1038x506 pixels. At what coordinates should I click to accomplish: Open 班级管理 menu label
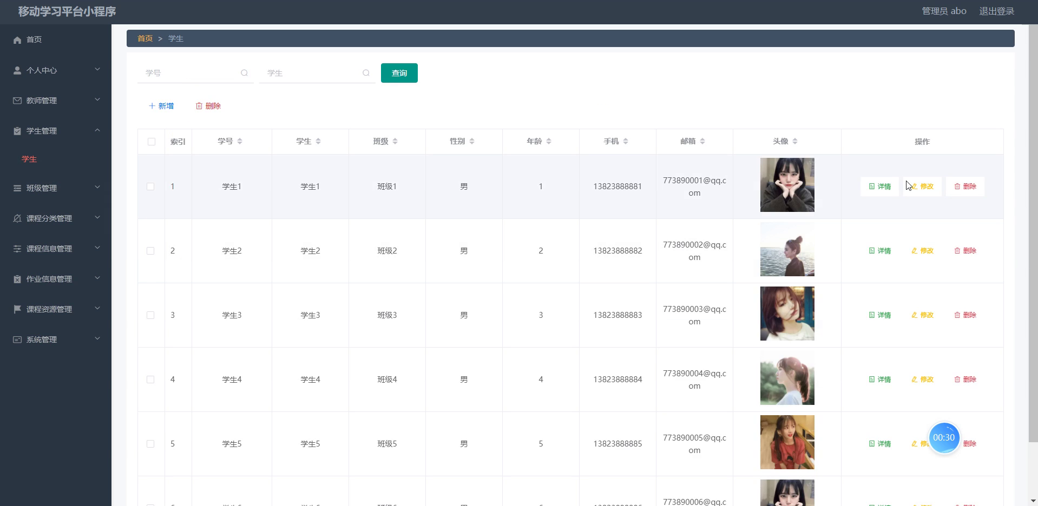[42, 188]
